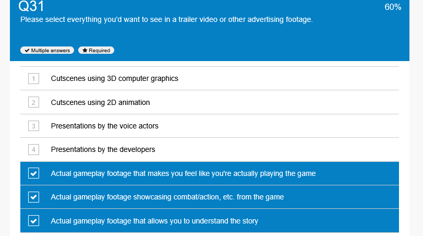
Task: Click the 60% progress indicator
Action: coord(393,7)
